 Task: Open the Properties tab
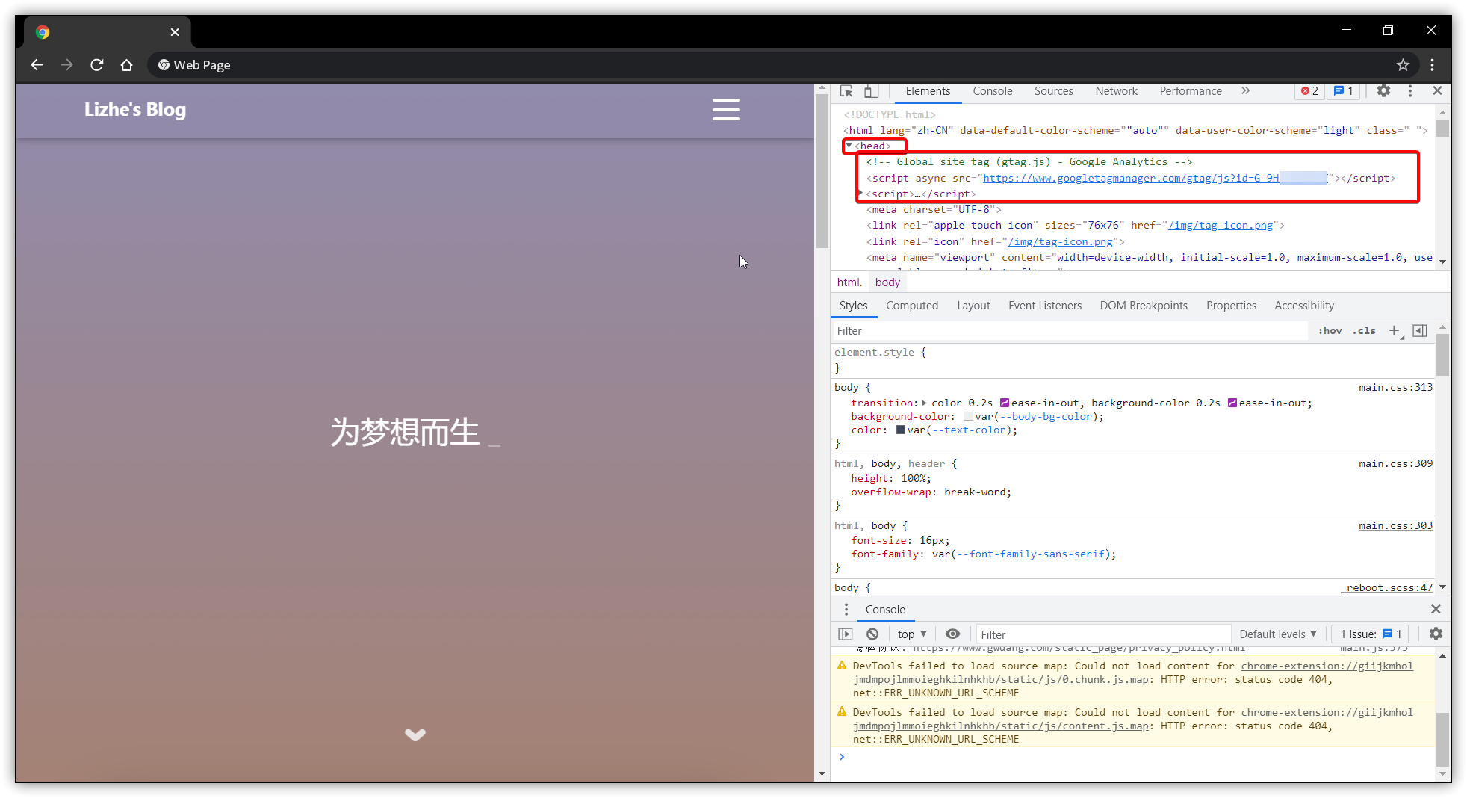coord(1231,306)
